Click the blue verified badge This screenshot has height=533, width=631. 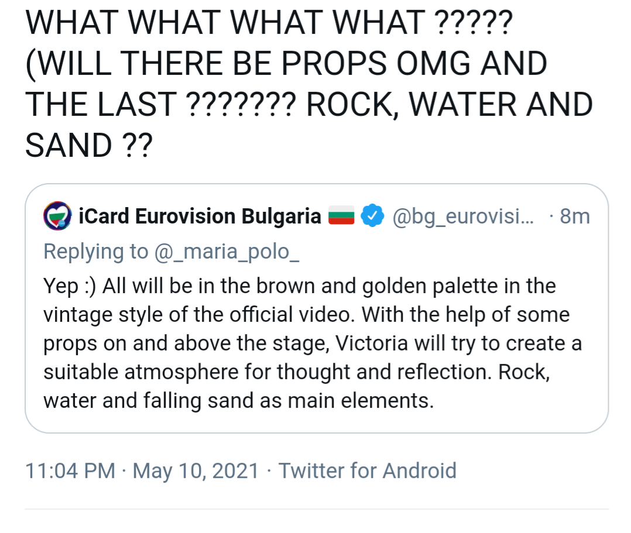(372, 217)
